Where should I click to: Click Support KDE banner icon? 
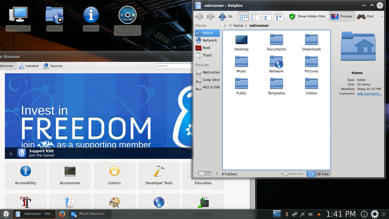coord(22,153)
